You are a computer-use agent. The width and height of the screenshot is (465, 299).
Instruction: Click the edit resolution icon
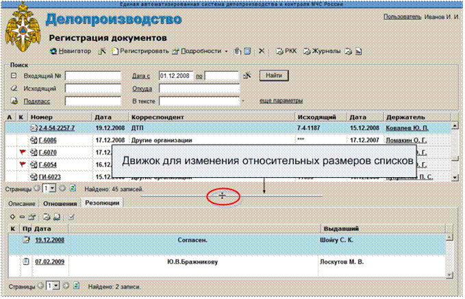coord(32,217)
